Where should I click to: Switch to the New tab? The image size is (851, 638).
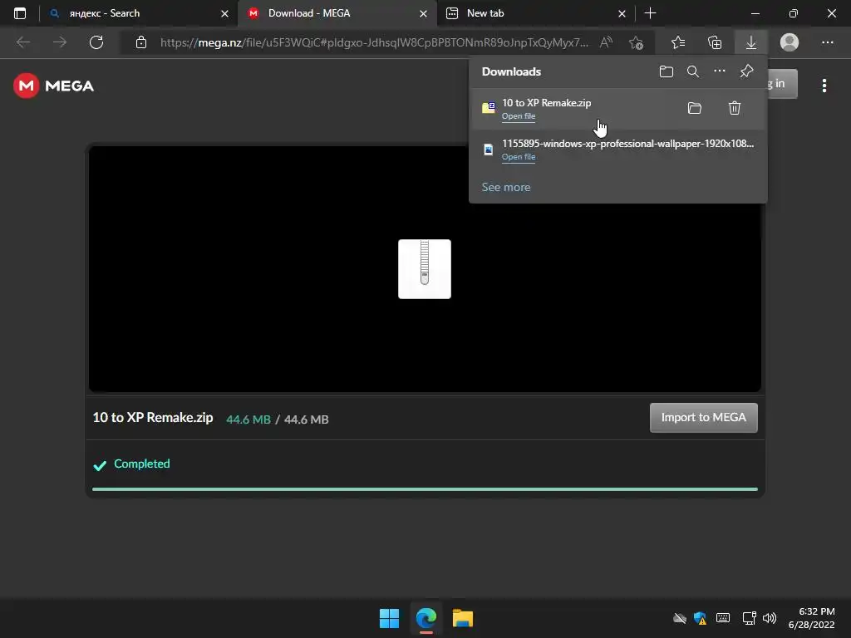tap(535, 13)
